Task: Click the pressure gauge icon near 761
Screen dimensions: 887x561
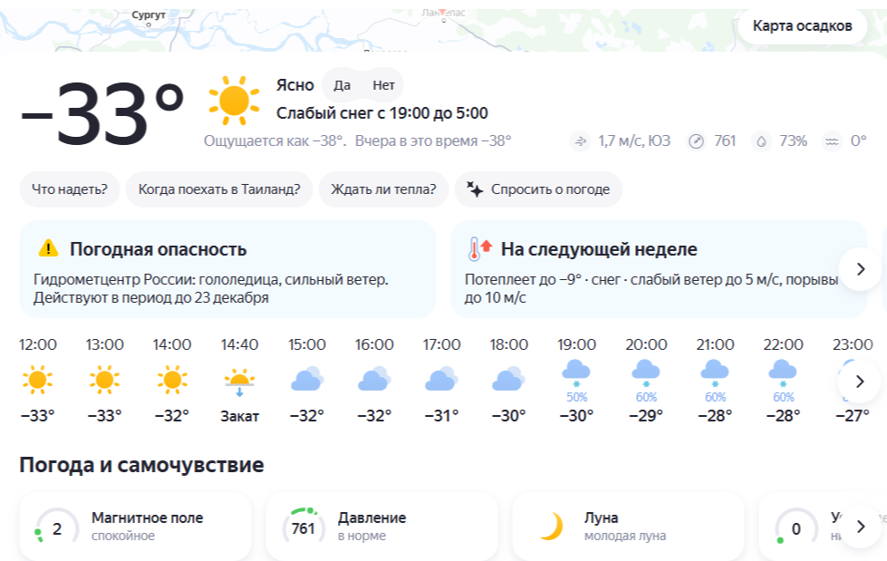Action: pos(696,141)
